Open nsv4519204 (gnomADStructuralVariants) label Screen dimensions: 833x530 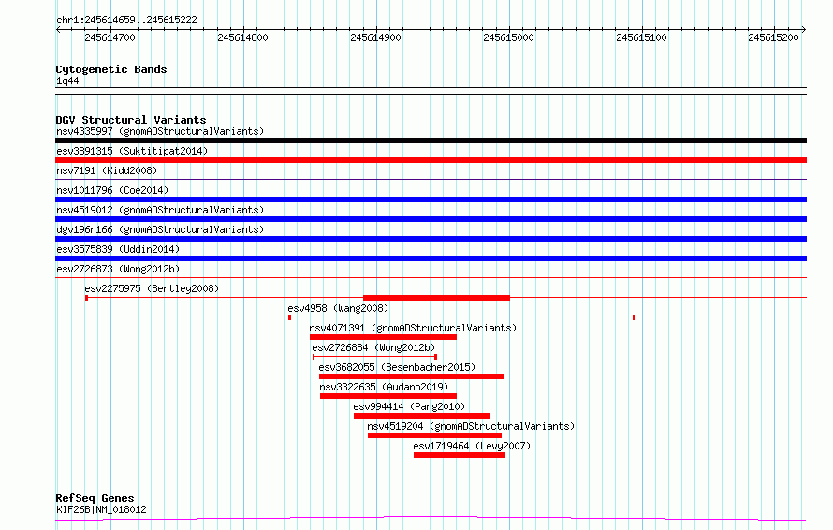[471, 426]
